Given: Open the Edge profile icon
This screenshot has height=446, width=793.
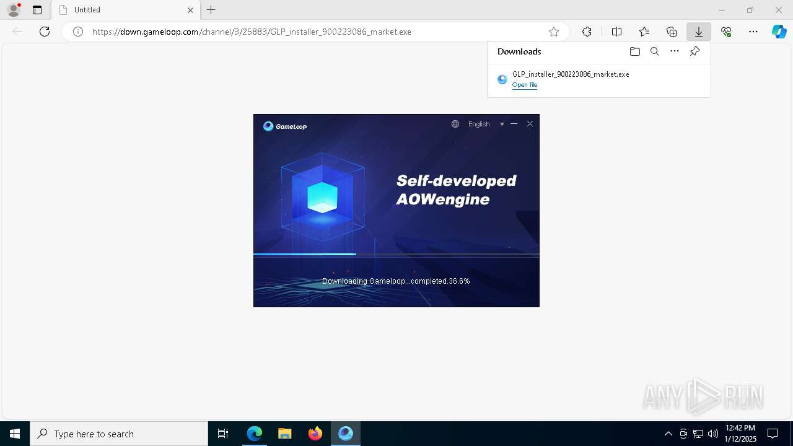Looking at the screenshot, I should (x=14, y=10).
